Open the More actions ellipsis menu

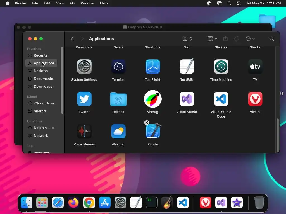[250, 39]
